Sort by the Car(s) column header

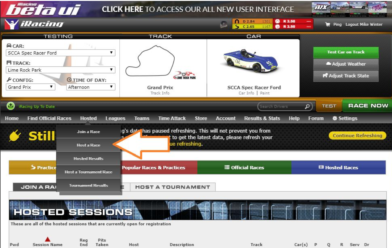click(301, 245)
